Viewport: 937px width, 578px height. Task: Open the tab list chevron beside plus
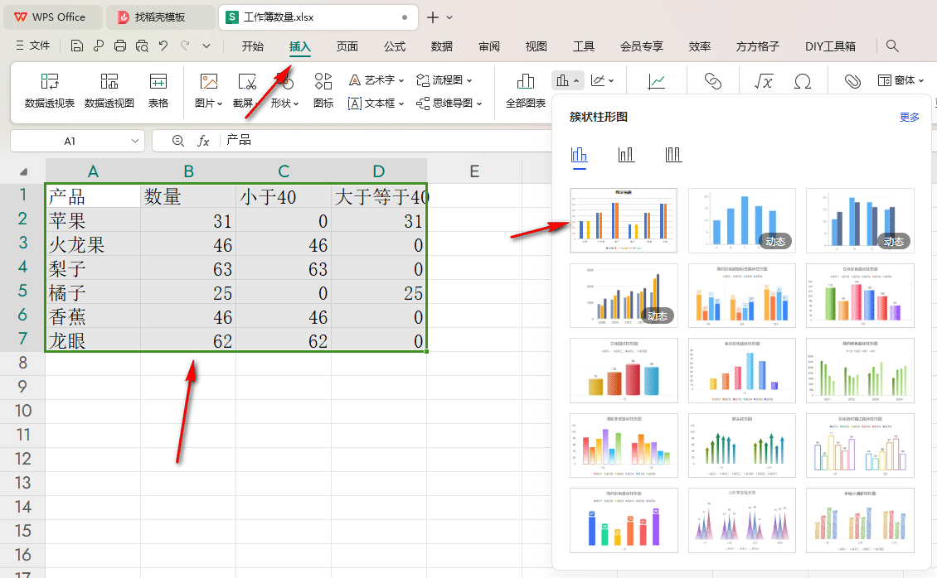tap(449, 17)
